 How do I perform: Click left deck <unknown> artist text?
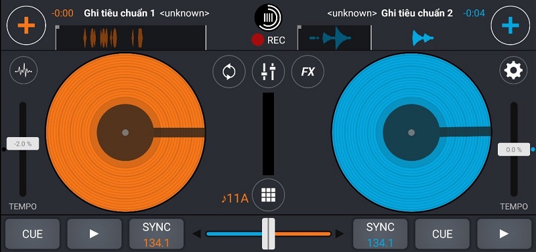(185, 13)
